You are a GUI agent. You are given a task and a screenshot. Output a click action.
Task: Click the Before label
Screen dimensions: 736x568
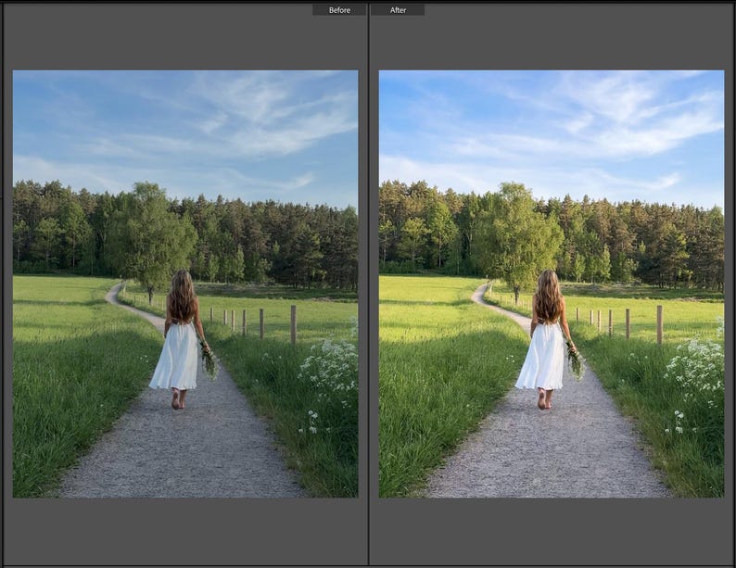(339, 10)
